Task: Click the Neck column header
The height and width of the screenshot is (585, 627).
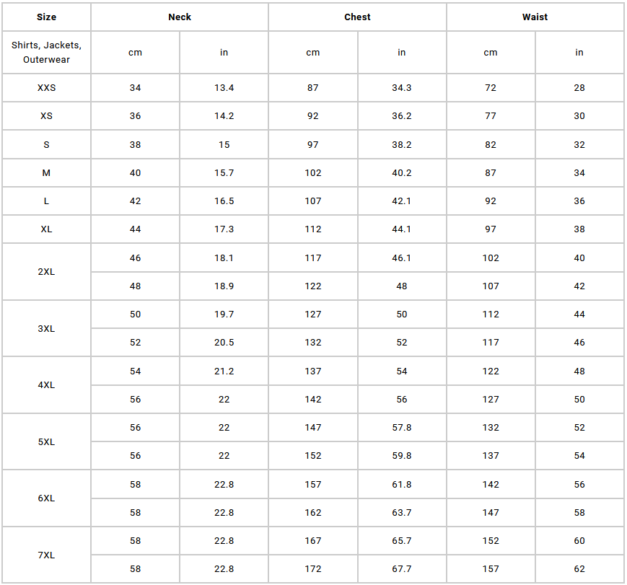Action: coord(180,17)
